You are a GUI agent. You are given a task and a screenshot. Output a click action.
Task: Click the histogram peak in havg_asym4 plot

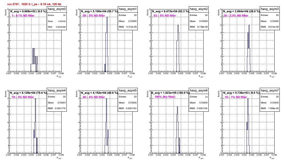[35, 99]
